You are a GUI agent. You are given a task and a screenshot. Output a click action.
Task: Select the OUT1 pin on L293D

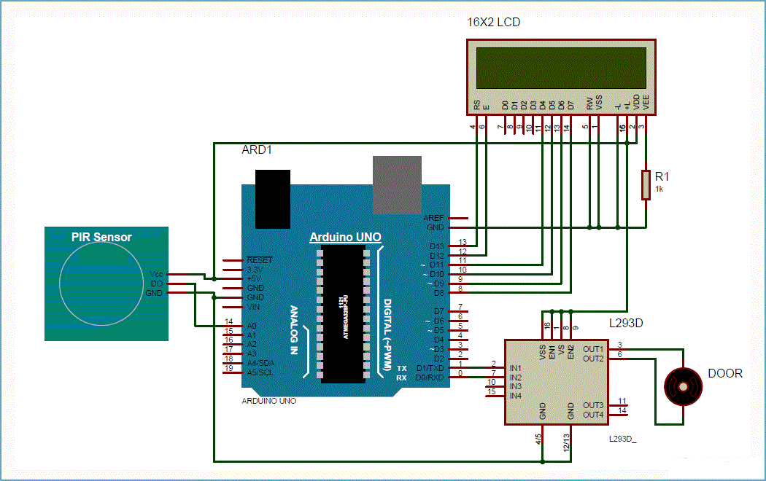click(593, 349)
